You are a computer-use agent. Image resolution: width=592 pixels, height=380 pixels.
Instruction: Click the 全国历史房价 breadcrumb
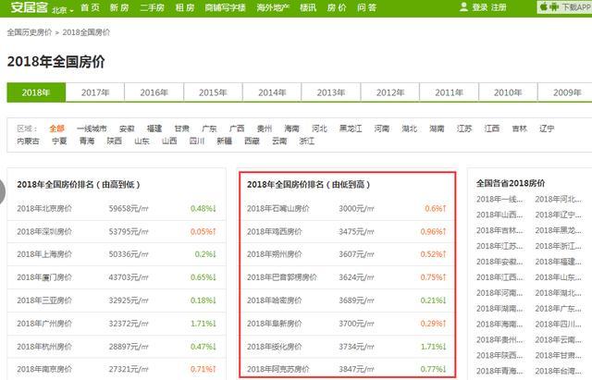click(30, 32)
